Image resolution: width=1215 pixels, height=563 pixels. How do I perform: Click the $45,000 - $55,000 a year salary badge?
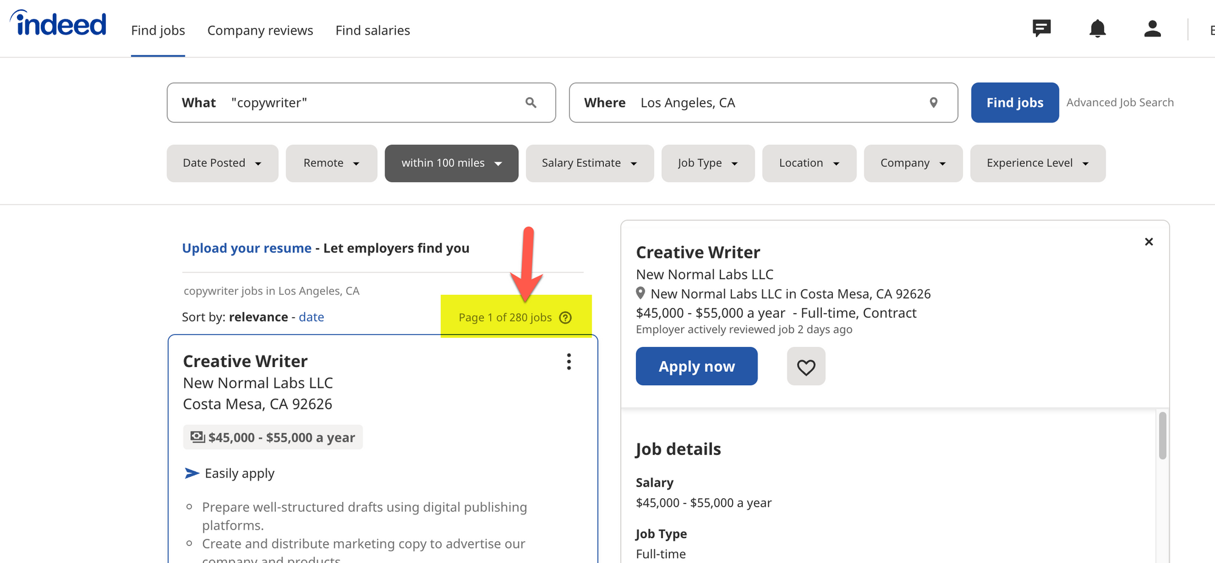(273, 437)
